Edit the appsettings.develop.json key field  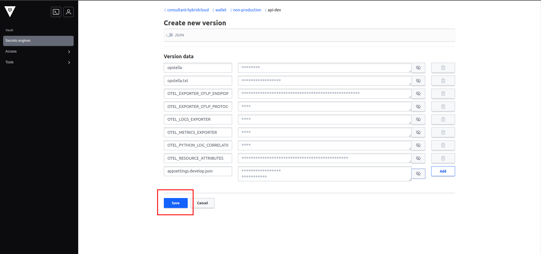198,171
